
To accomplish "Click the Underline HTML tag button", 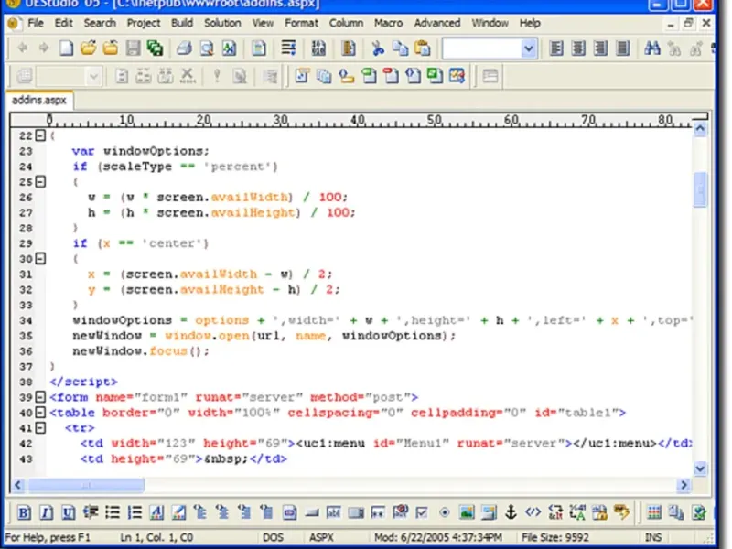I will 67,512.
